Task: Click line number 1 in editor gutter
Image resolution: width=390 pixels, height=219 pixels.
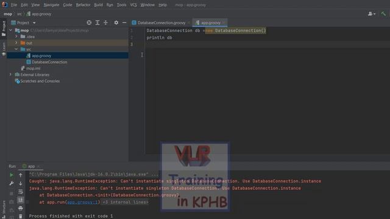Action: coord(132,30)
